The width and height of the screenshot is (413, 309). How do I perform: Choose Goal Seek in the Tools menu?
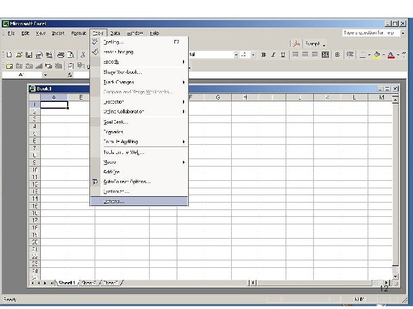pyautogui.click(x=139, y=122)
